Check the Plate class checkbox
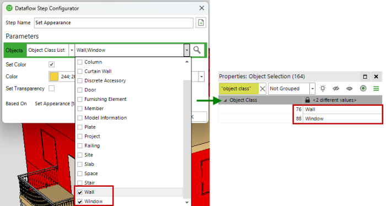Viewport: 386px width, 206px height. click(80, 127)
